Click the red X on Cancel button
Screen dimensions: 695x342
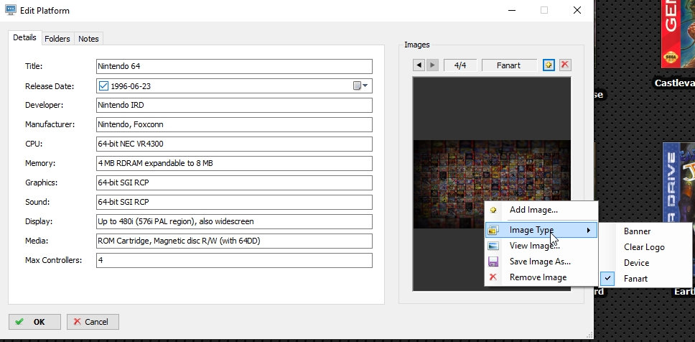(x=77, y=322)
